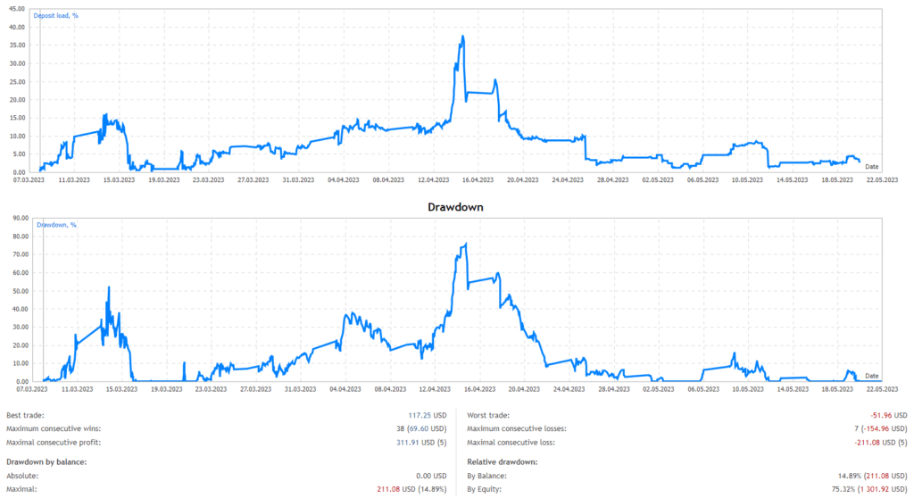Click the "Relative drawdown:" section heading
The image size is (914, 498).
(x=504, y=461)
